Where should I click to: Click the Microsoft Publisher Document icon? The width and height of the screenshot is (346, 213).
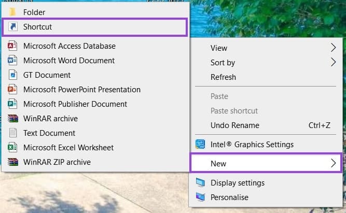(13, 104)
